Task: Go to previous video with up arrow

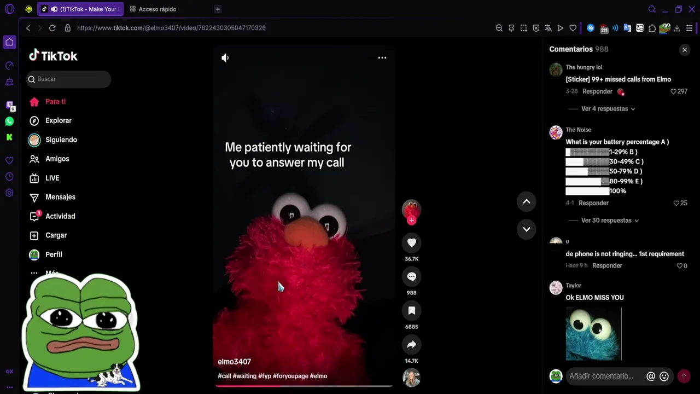Action: (x=526, y=201)
